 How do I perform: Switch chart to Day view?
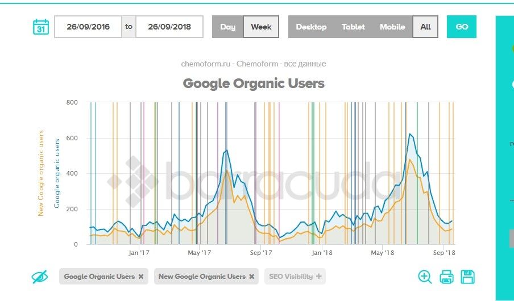point(227,27)
